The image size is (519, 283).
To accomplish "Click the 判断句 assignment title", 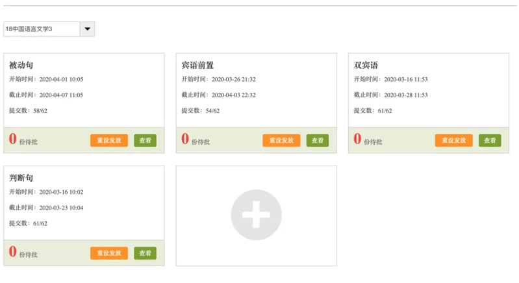I will click(x=21, y=178).
